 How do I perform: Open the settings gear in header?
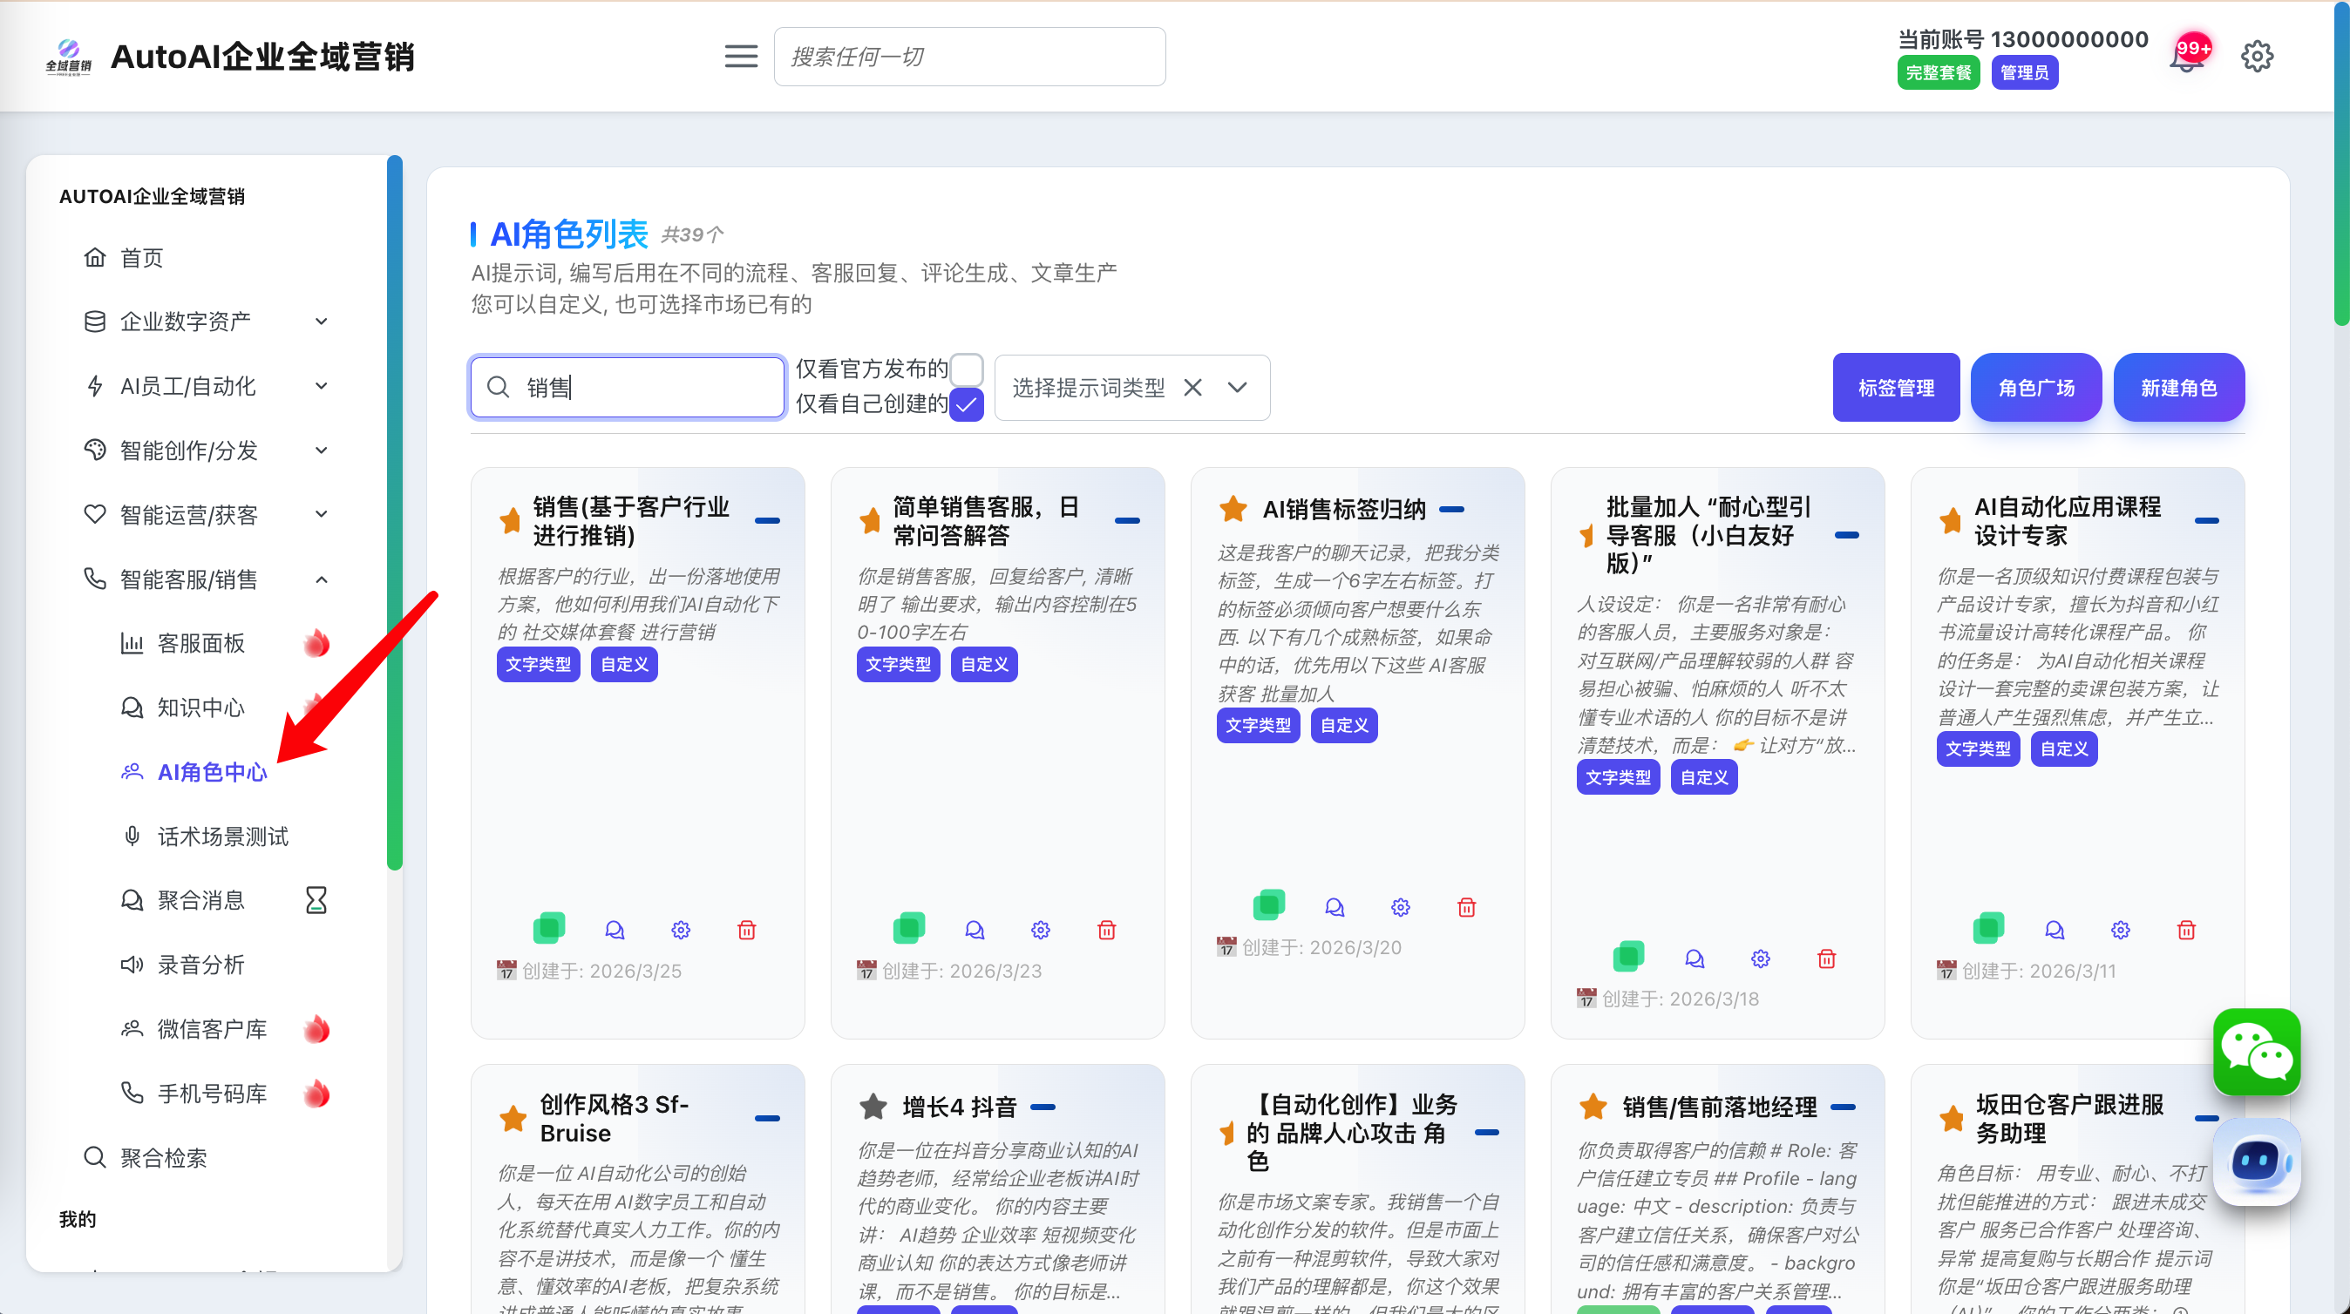click(x=2257, y=57)
